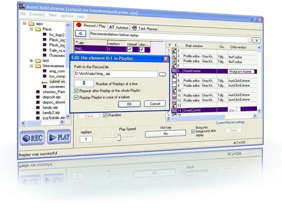Click the Hot key button labeled No
This screenshot has width=282, height=215.
click(166, 134)
